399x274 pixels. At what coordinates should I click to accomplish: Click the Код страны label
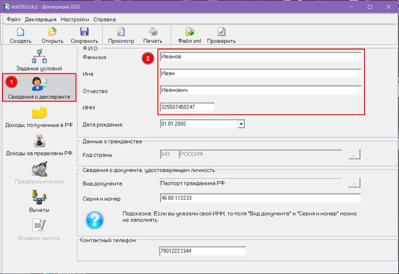tap(97, 155)
